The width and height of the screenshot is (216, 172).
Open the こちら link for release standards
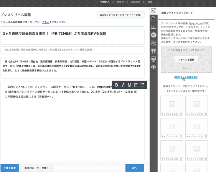pyautogui.click(x=46, y=22)
